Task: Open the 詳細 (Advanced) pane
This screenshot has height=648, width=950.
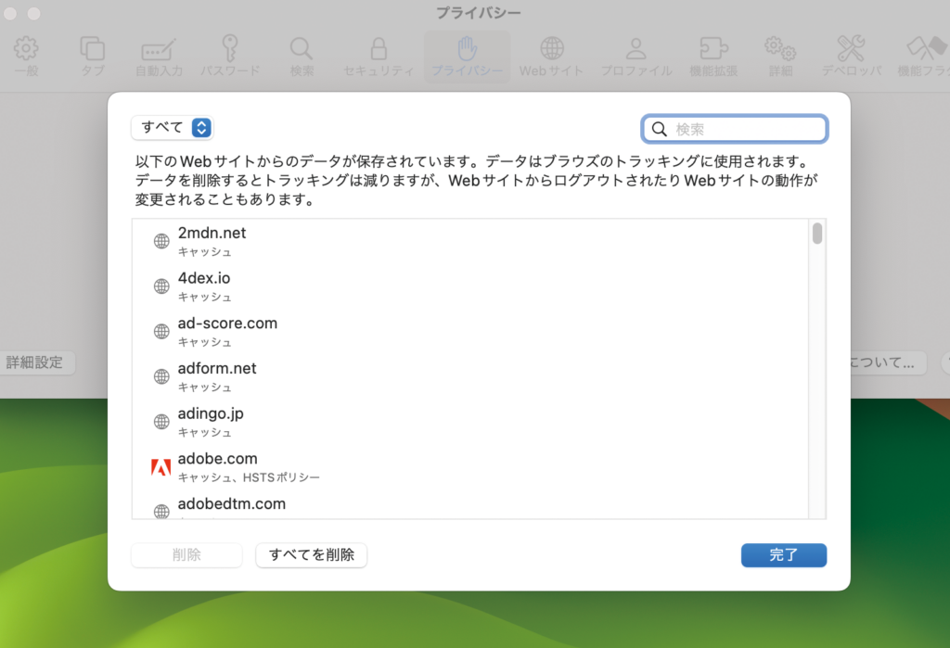Action: [x=780, y=57]
